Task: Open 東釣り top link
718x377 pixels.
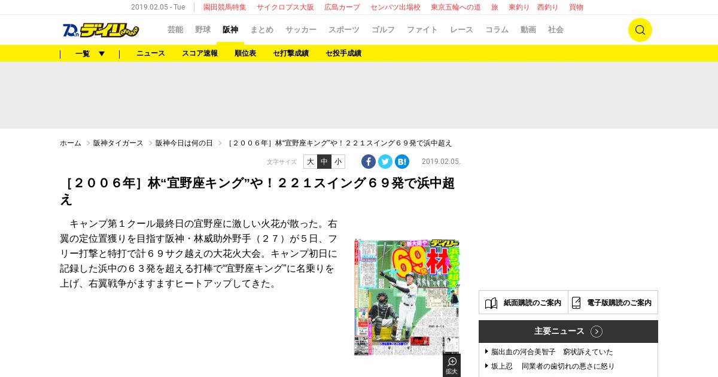Action: point(519,7)
